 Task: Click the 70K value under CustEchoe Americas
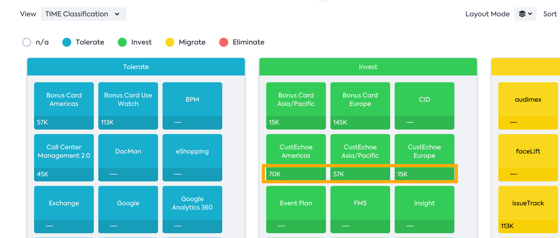click(275, 174)
